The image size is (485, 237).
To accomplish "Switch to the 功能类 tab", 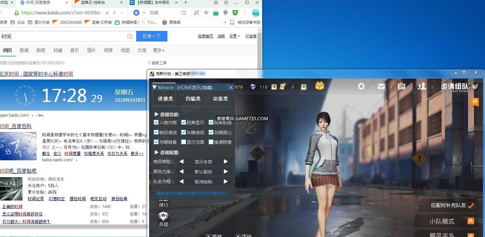I will tap(220, 99).
